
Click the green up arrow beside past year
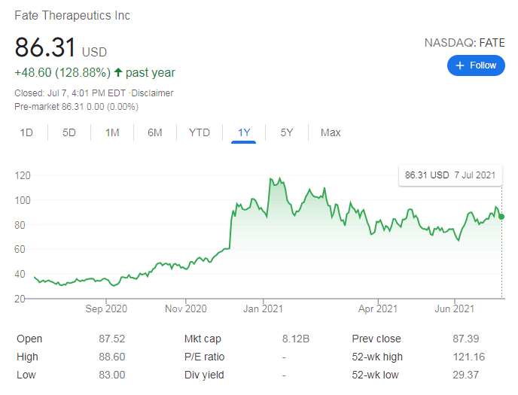118,72
